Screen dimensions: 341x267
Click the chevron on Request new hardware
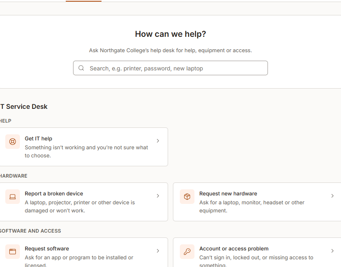pos(332,196)
